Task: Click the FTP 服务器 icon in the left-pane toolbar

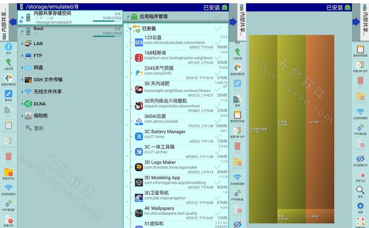Action: point(8,204)
